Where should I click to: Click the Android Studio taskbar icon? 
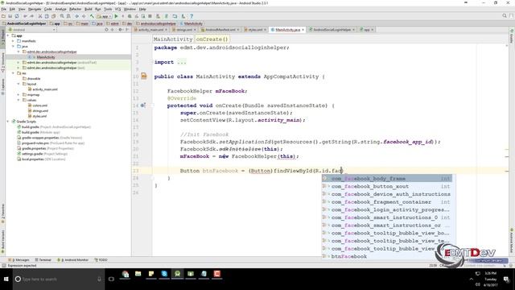point(177,274)
